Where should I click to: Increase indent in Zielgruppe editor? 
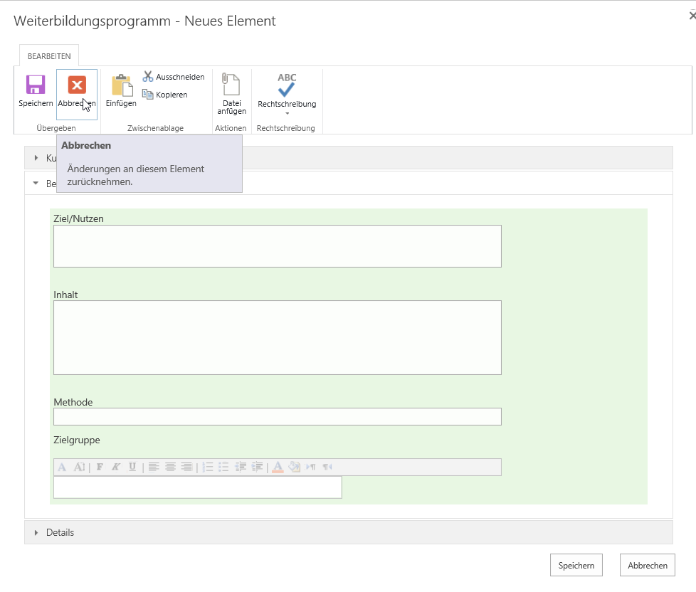(x=257, y=467)
